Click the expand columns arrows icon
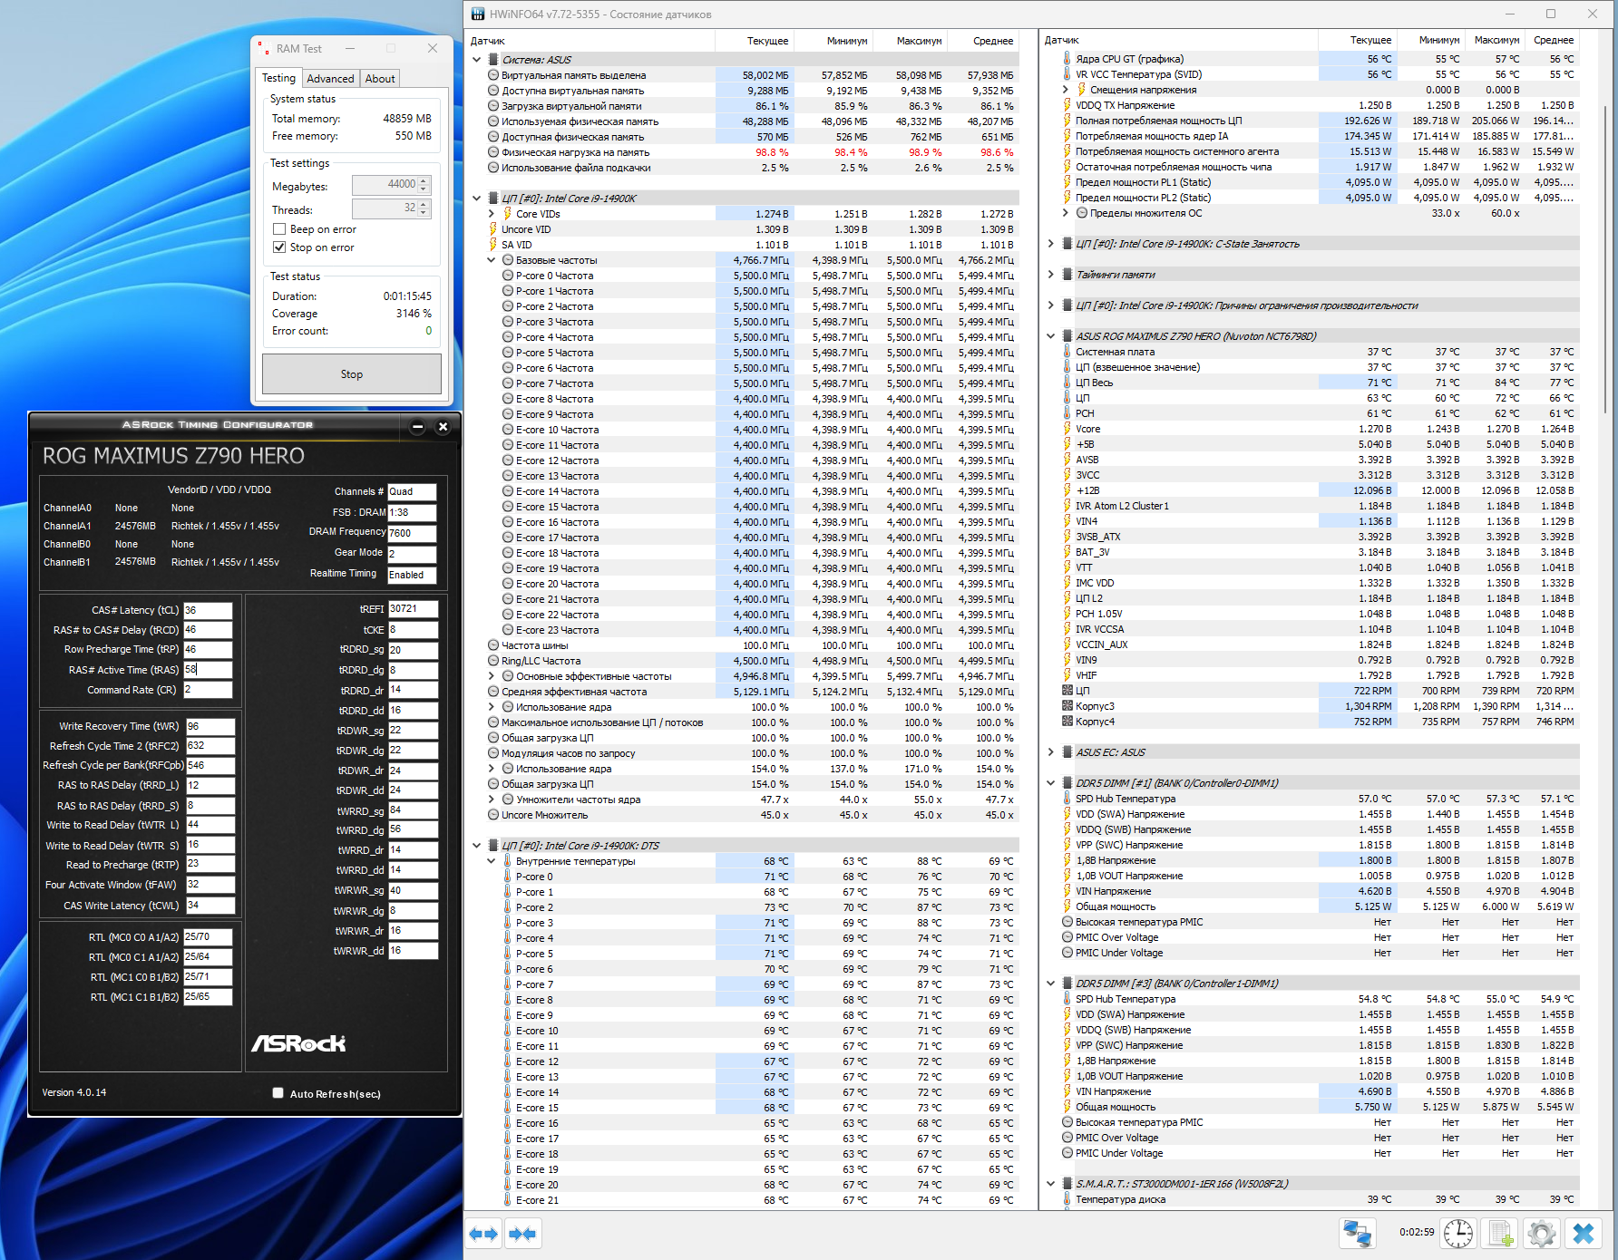The height and width of the screenshot is (1260, 1618). point(483,1234)
